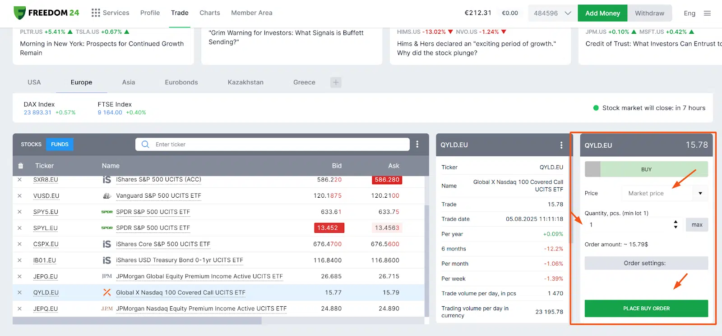Screen dimensions: 722x336
Task: Open the hamburger menu icon
Action: (707, 13)
